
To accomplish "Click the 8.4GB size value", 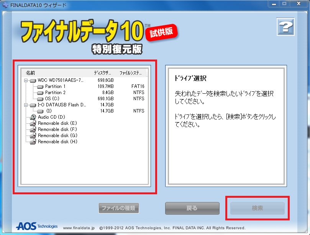I will (108, 93).
